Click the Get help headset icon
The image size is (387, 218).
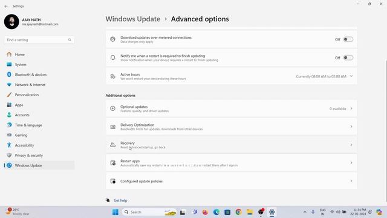pyautogui.click(x=108, y=200)
